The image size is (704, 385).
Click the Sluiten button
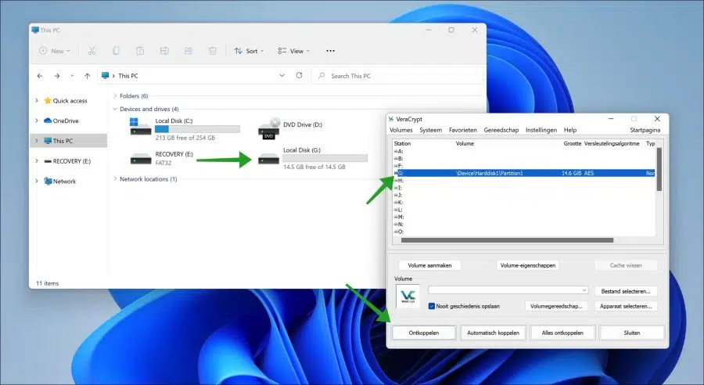click(x=632, y=333)
